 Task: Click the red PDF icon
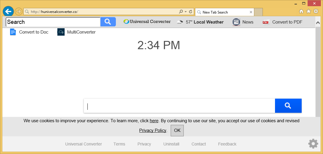266,22
